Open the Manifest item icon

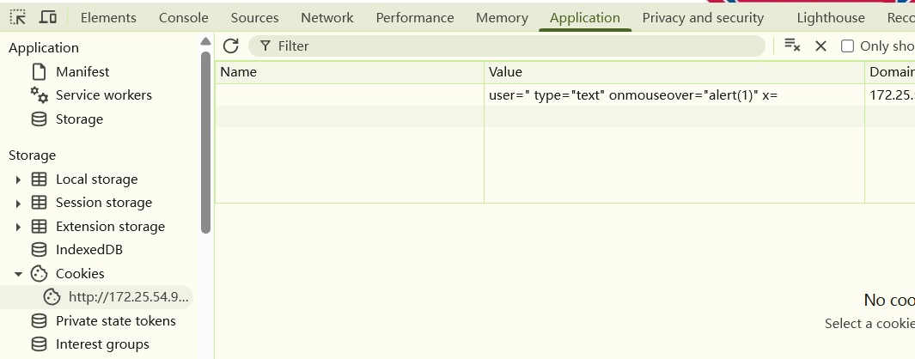(39, 72)
